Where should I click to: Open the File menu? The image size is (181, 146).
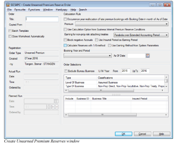coord(9,10)
